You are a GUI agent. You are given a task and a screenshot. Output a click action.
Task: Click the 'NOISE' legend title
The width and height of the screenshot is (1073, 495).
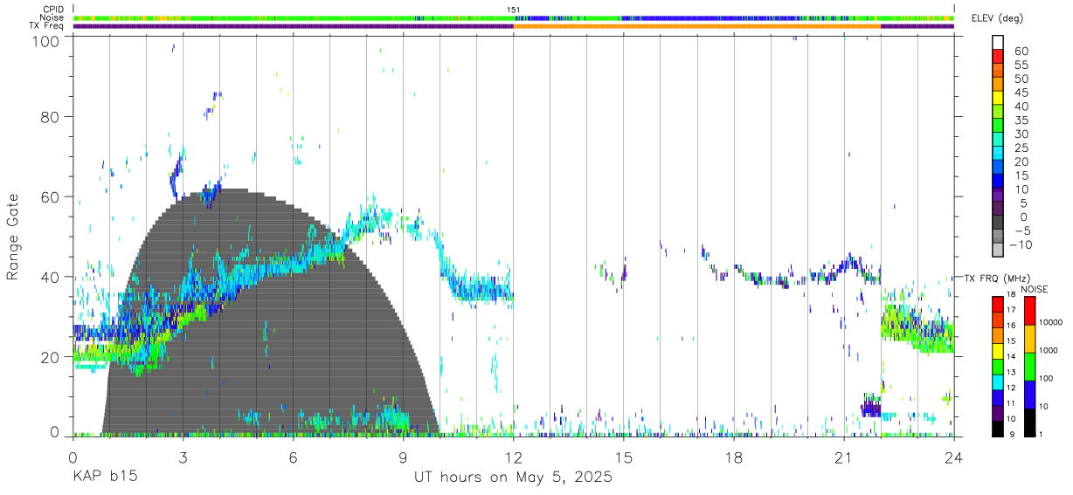tap(1036, 289)
